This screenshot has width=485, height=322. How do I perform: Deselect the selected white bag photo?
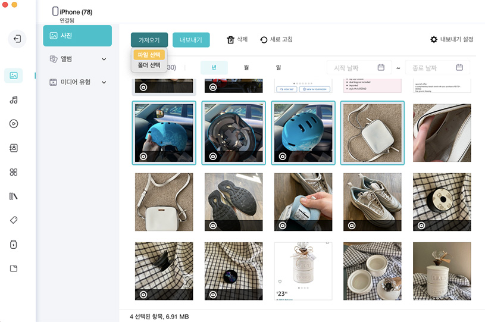click(373, 132)
